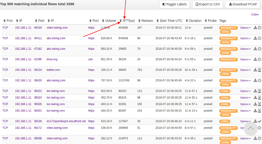This screenshot has height=144, width=262.
Task: Download flow for video.twimg.com port 46539
Action: pyautogui.click(x=255, y=28)
